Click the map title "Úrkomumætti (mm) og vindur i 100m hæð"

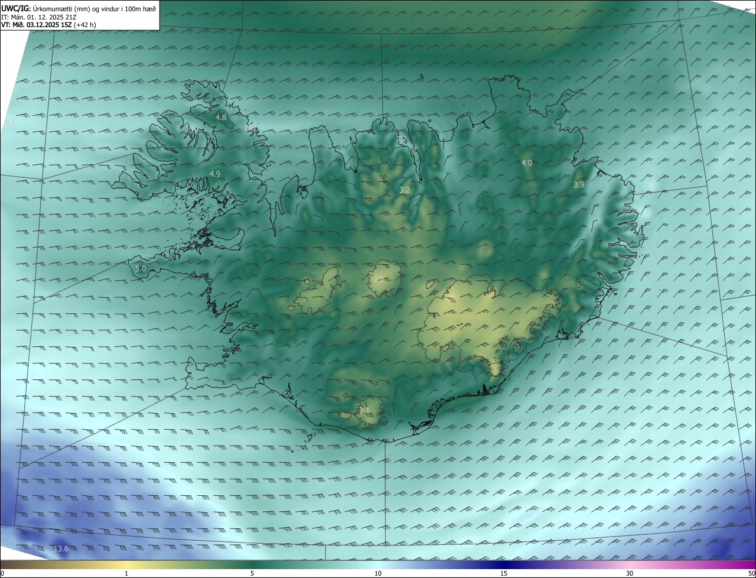[94, 8]
